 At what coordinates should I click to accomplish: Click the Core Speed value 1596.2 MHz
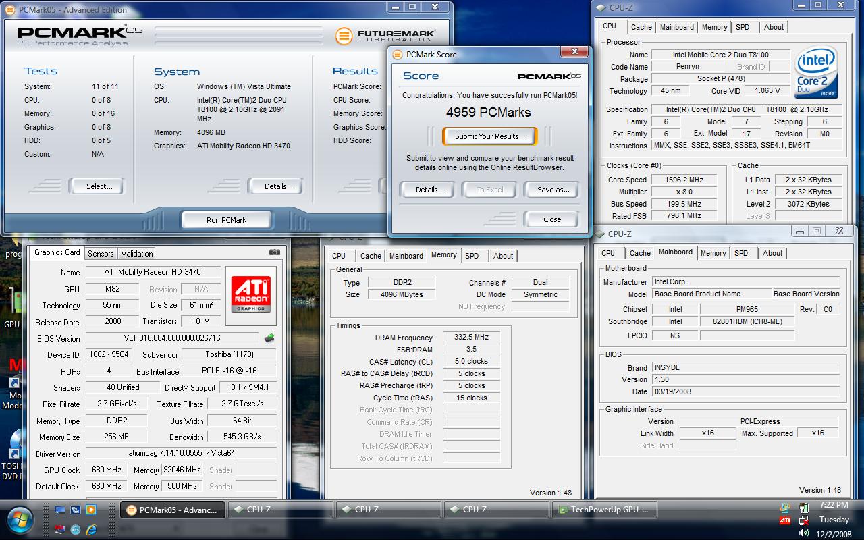684,180
